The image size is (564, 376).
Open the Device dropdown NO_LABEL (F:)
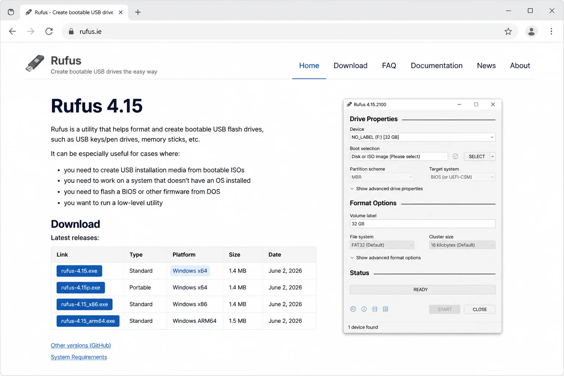(422, 137)
